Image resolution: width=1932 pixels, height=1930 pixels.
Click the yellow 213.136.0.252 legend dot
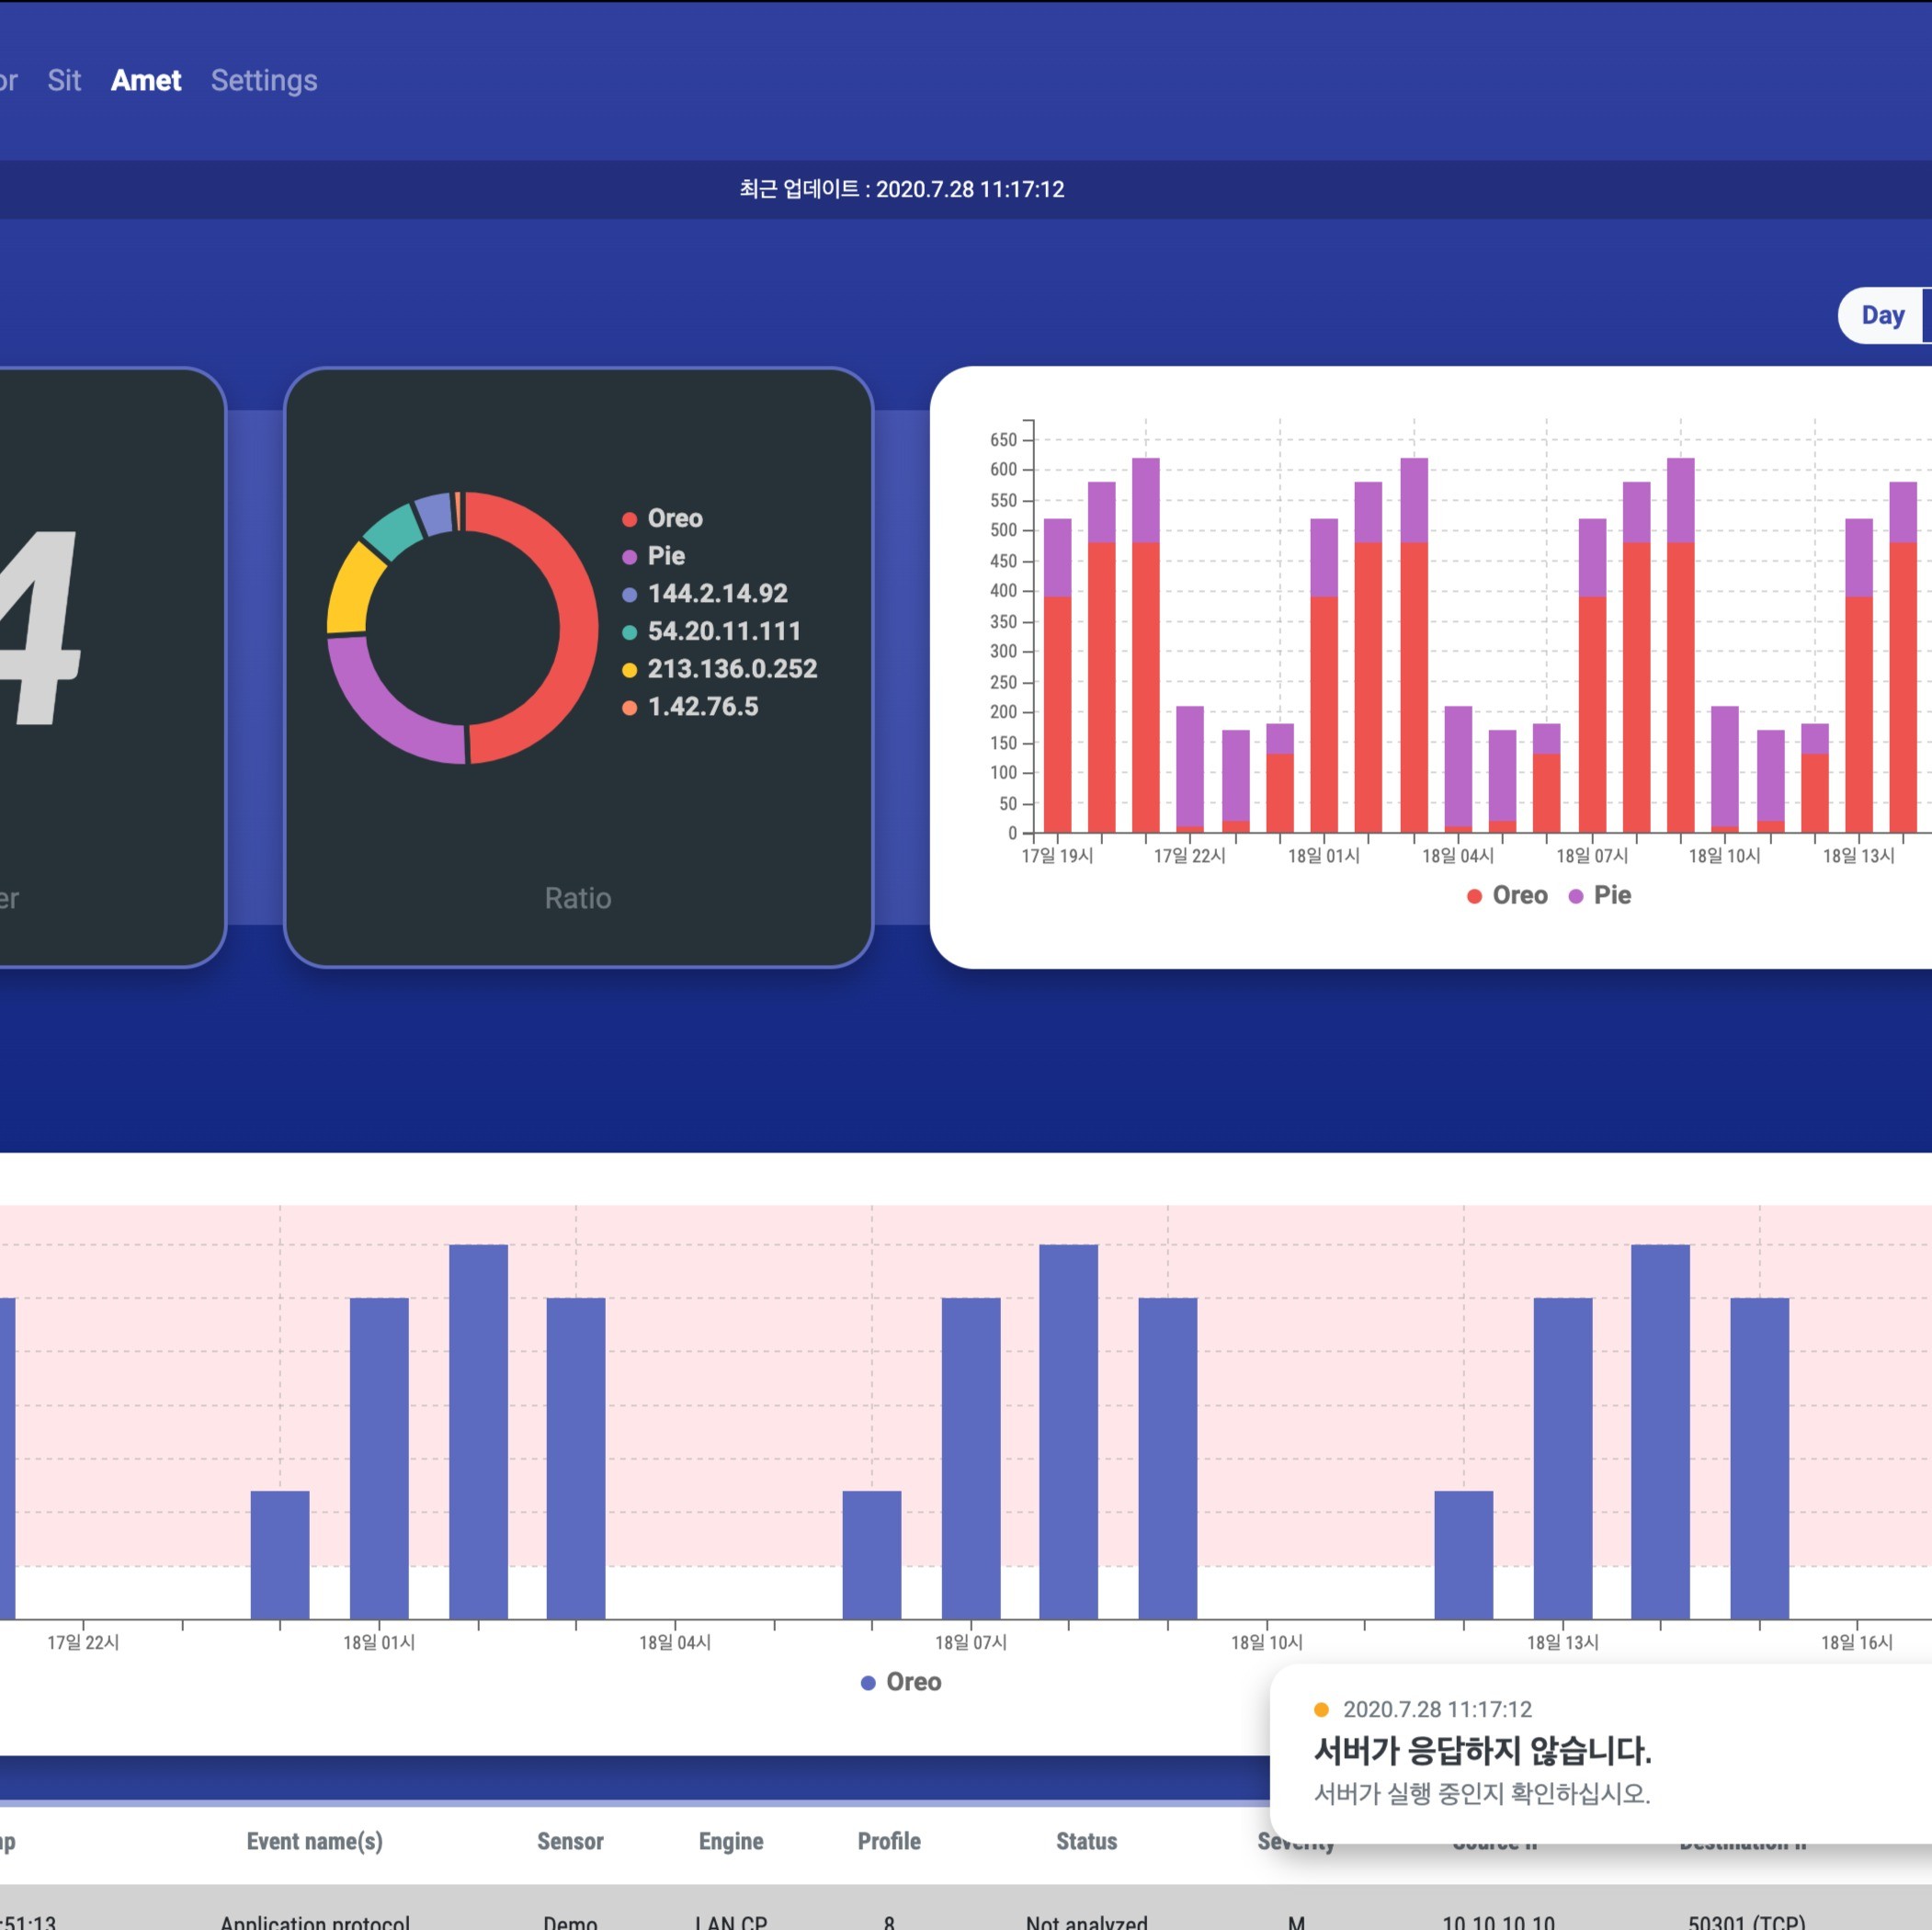pos(629,669)
